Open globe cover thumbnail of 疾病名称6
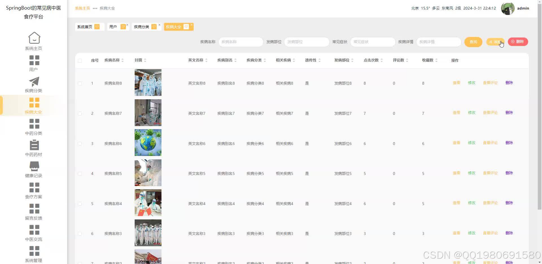This screenshot has width=542, height=264. (148, 143)
